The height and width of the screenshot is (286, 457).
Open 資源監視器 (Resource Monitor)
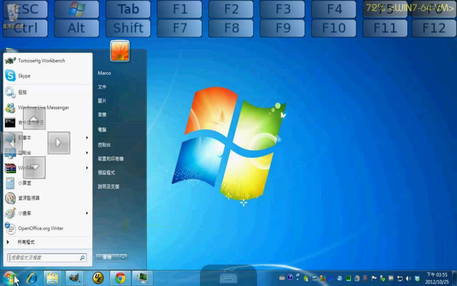(x=30, y=198)
